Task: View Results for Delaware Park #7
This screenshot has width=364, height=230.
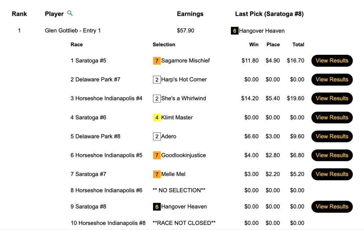Action: (x=332, y=79)
